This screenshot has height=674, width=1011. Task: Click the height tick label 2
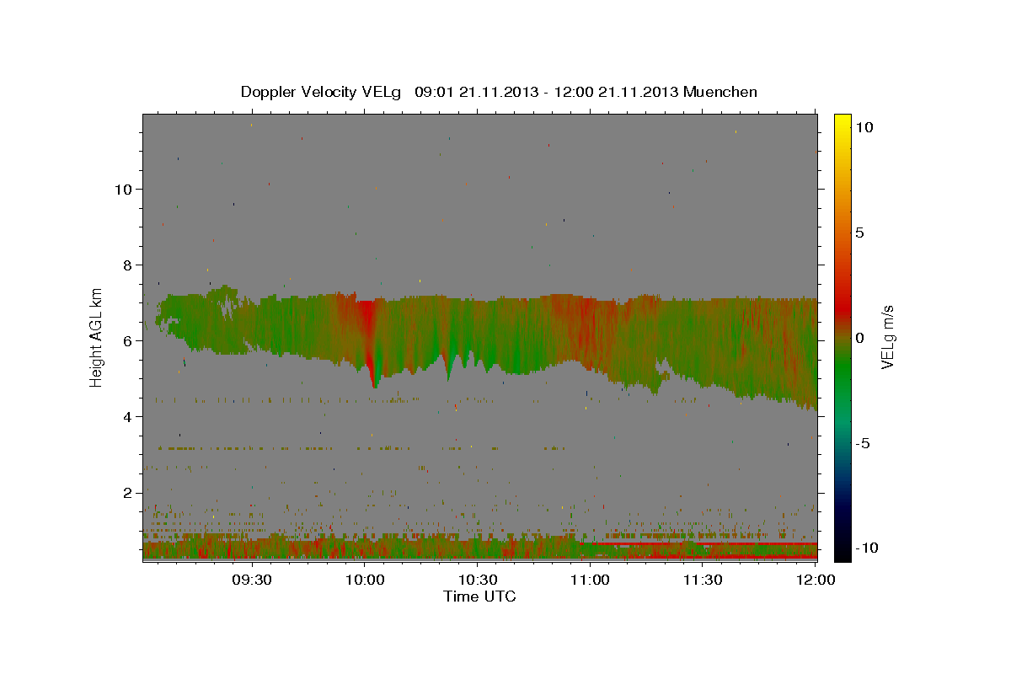coord(127,493)
